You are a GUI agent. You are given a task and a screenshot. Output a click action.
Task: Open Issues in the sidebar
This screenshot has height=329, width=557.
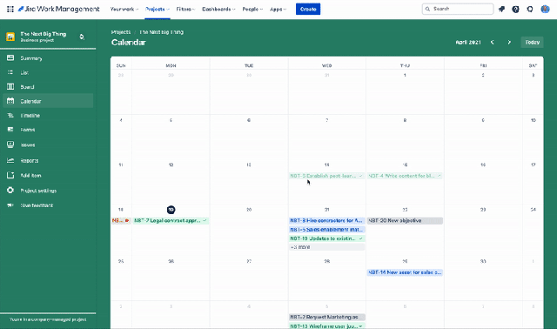(x=28, y=145)
